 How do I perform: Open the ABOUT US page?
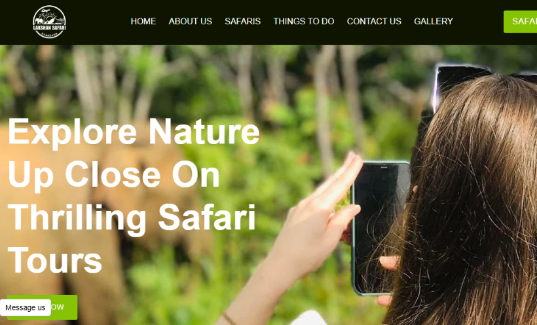click(x=190, y=21)
